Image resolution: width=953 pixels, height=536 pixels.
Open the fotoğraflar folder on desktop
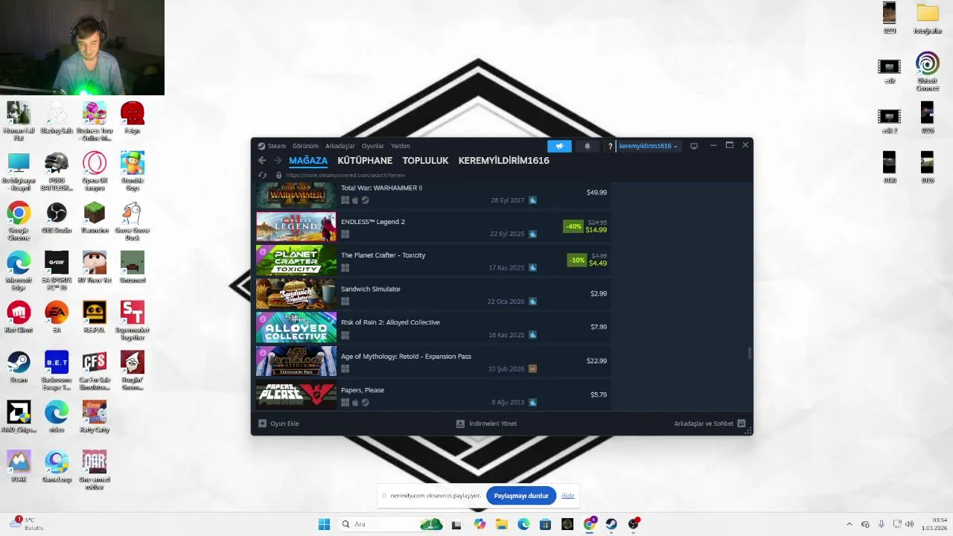[x=927, y=19]
